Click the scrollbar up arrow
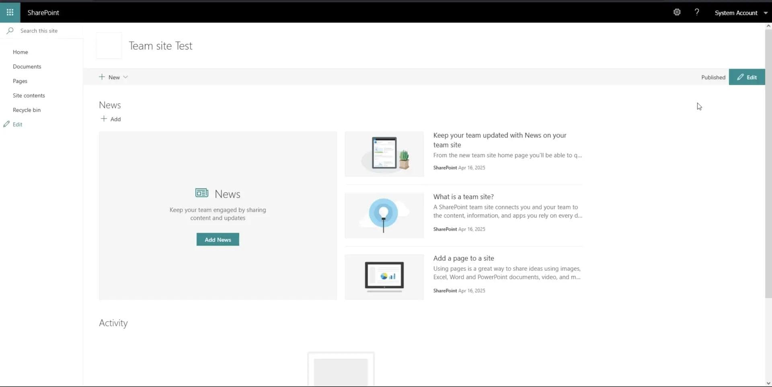 (768, 26)
